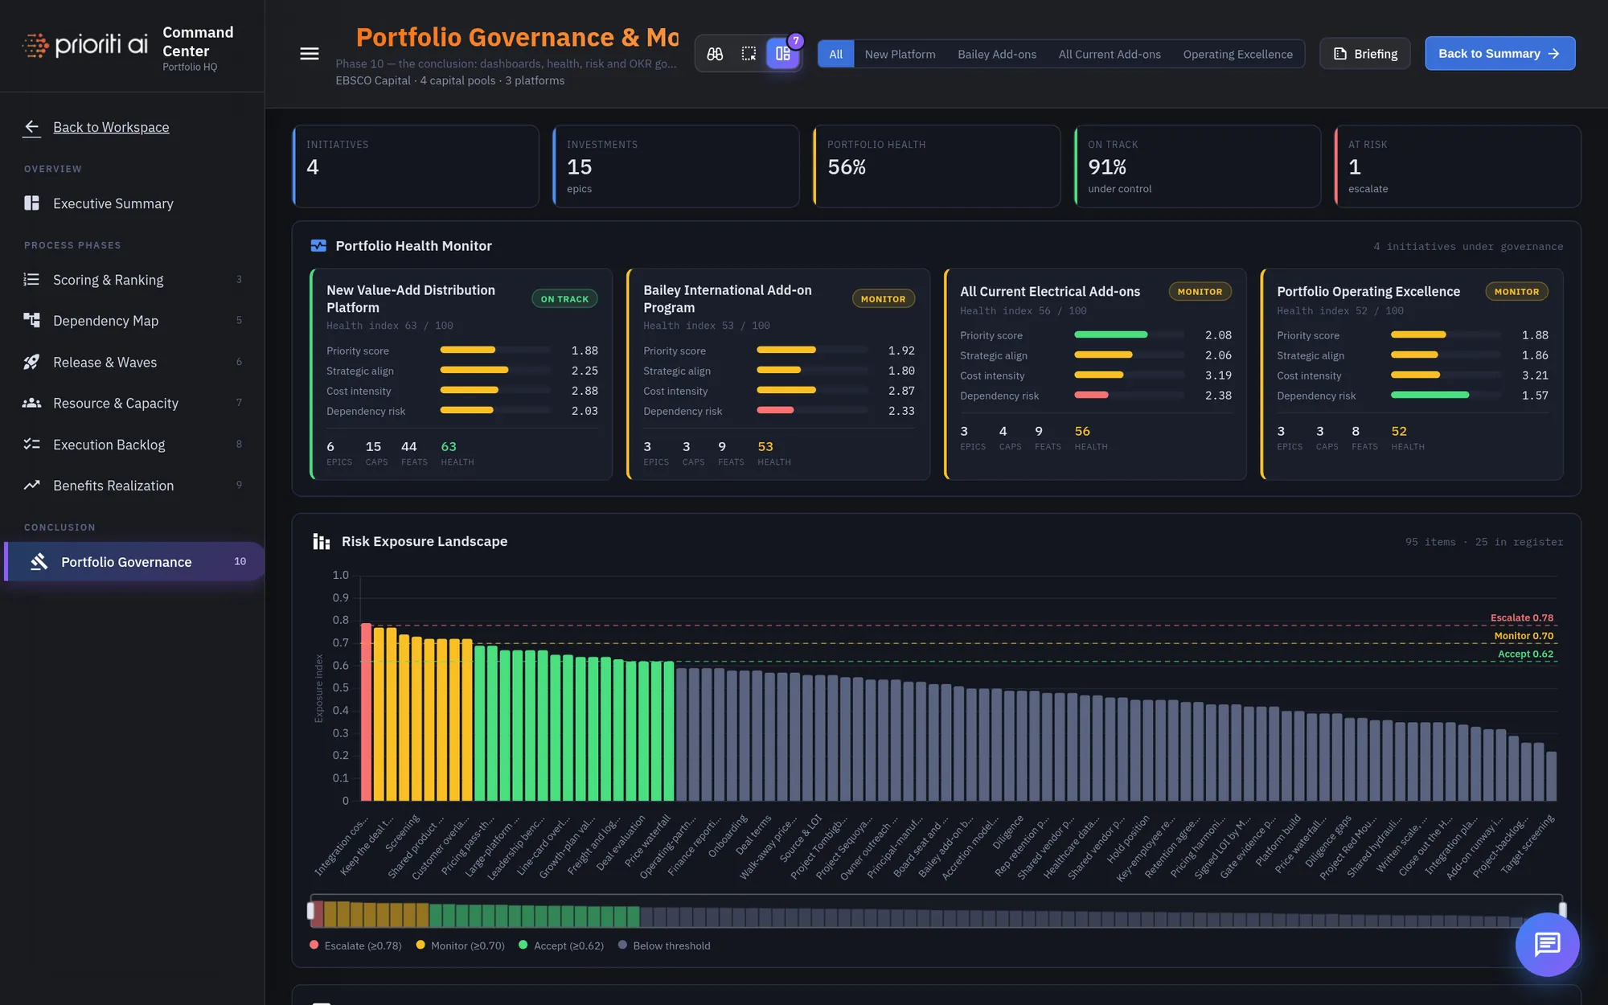Open the hamburger menu icon
The image size is (1608, 1005).
pos(310,54)
